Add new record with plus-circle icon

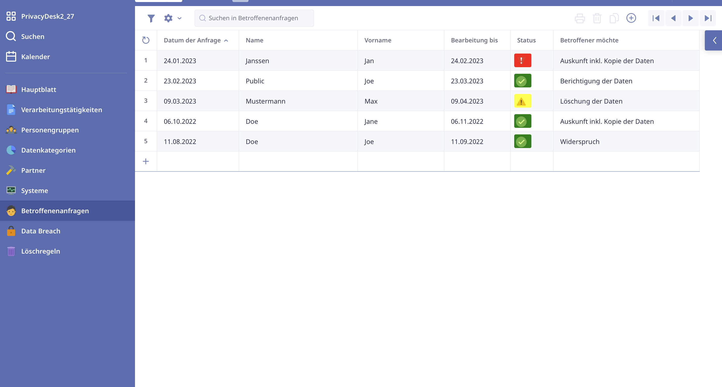click(x=631, y=18)
